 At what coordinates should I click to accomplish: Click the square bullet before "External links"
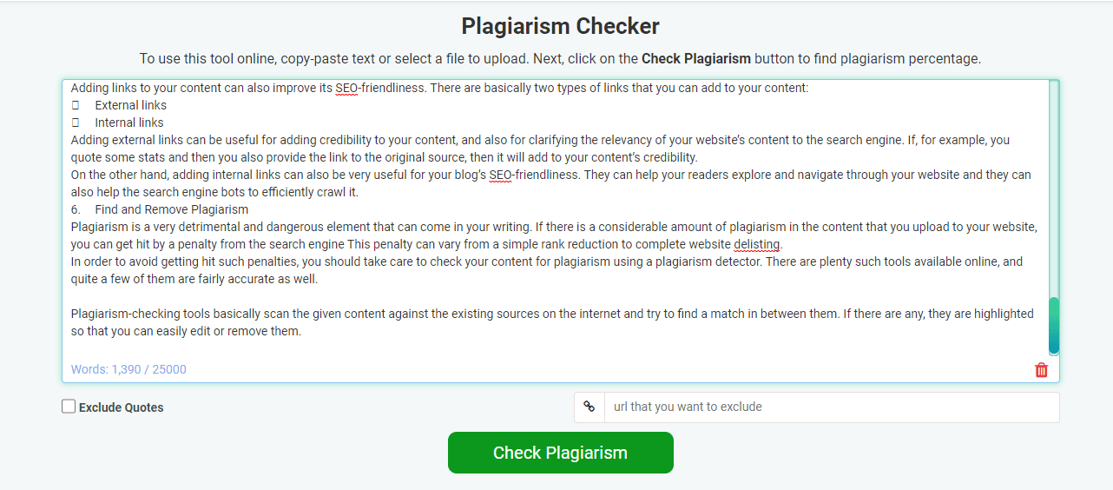click(x=76, y=105)
